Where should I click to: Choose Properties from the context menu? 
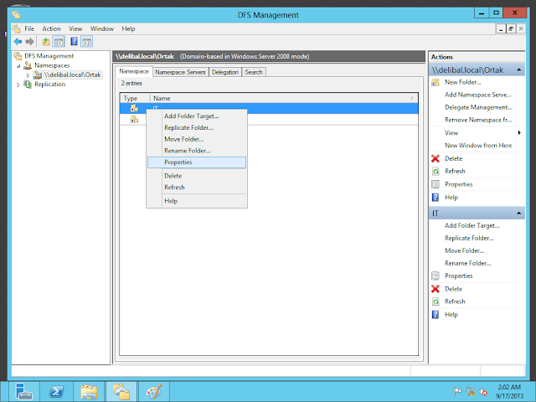click(x=178, y=162)
